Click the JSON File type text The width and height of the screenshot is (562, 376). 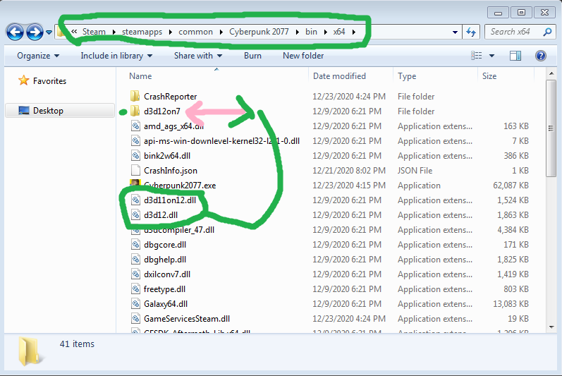[415, 171]
